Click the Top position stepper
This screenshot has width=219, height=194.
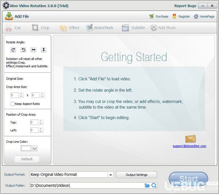click(41, 122)
